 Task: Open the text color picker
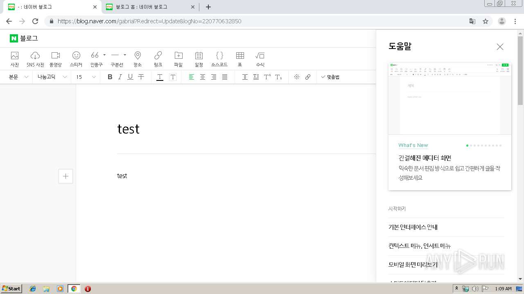pos(160,77)
